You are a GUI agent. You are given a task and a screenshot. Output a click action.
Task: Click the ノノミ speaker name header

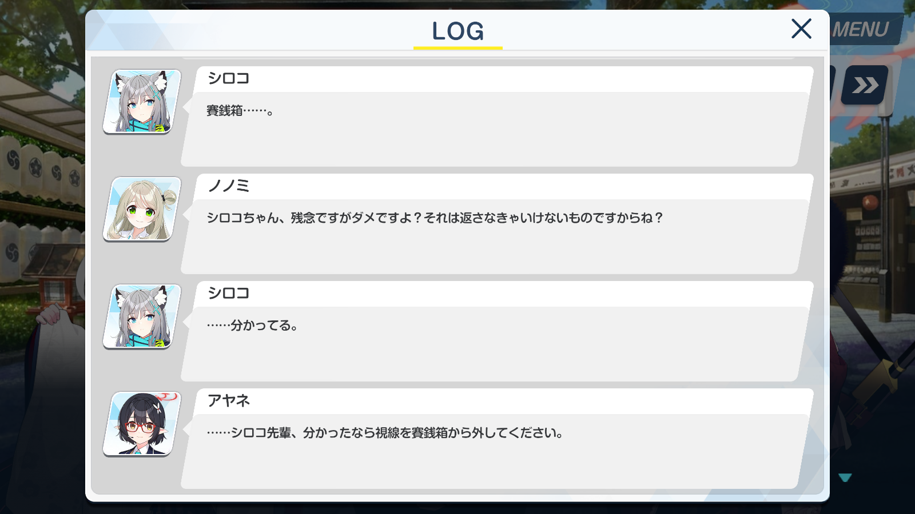[229, 186]
